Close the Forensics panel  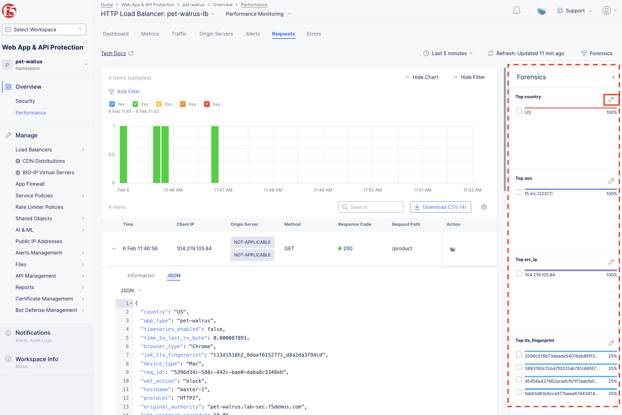point(613,77)
